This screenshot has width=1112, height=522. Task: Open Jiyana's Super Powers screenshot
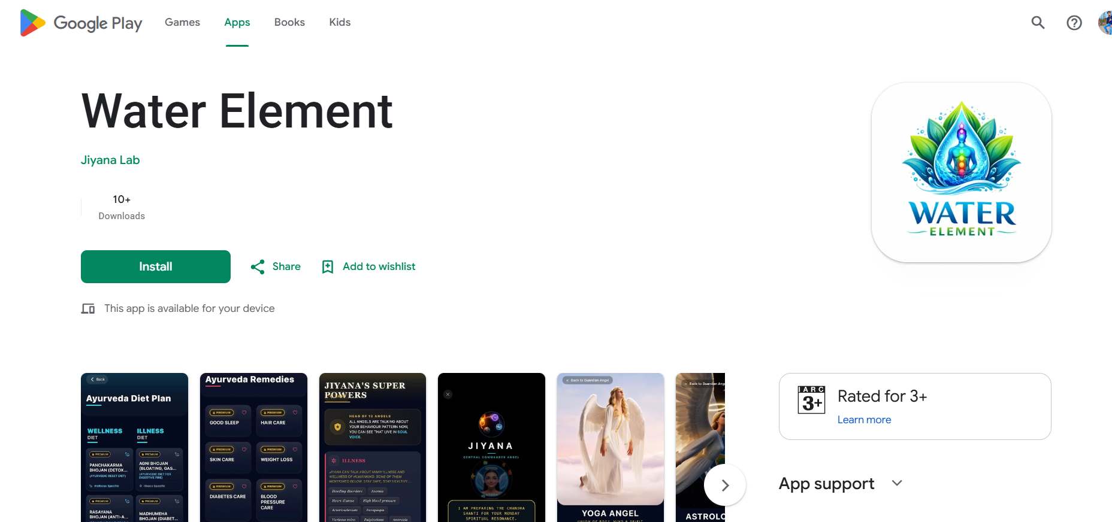tap(373, 448)
